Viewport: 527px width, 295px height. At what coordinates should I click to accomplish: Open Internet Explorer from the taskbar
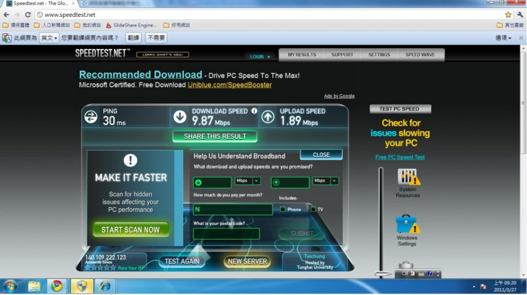[104, 286]
